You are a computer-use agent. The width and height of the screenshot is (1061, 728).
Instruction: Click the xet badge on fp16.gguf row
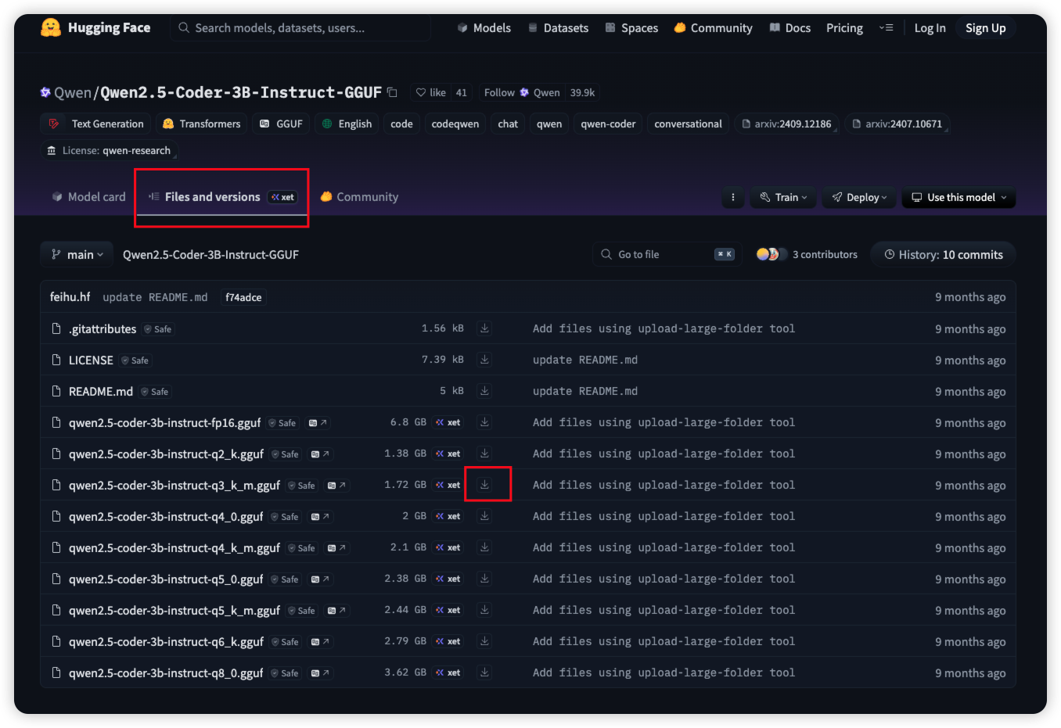(448, 422)
